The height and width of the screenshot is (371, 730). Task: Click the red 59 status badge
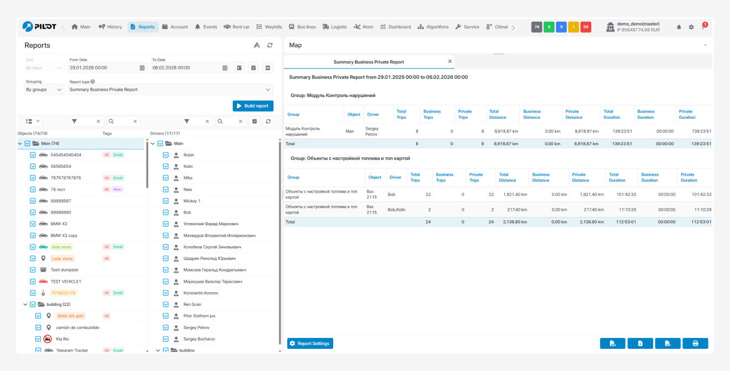[585, 27]
